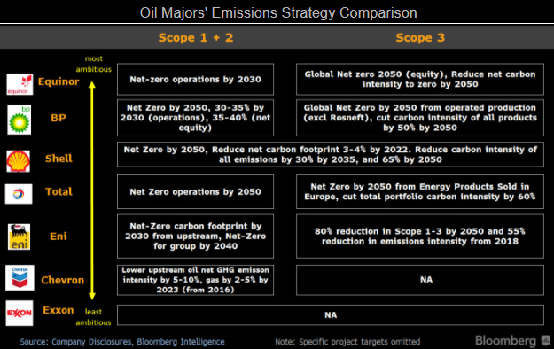Click the Bloomberg wordmark

(x=505, y=341)
